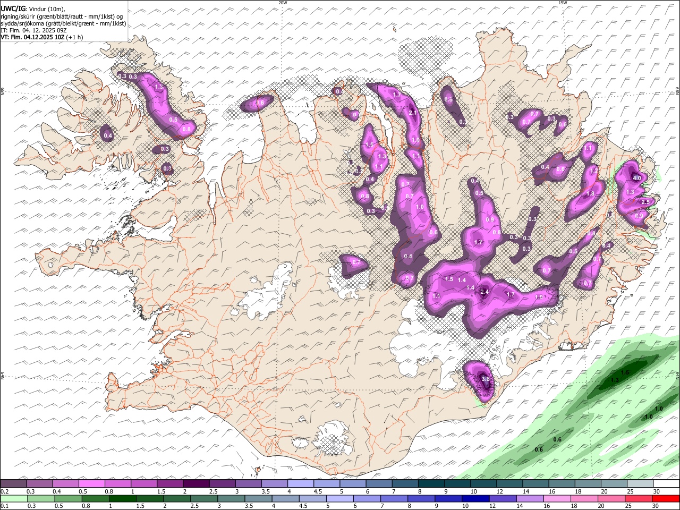The height and width of the screenshot is (510, 680).
Task: Click the 'rigning/skúrir' legend description line
Action: (63, 16)
